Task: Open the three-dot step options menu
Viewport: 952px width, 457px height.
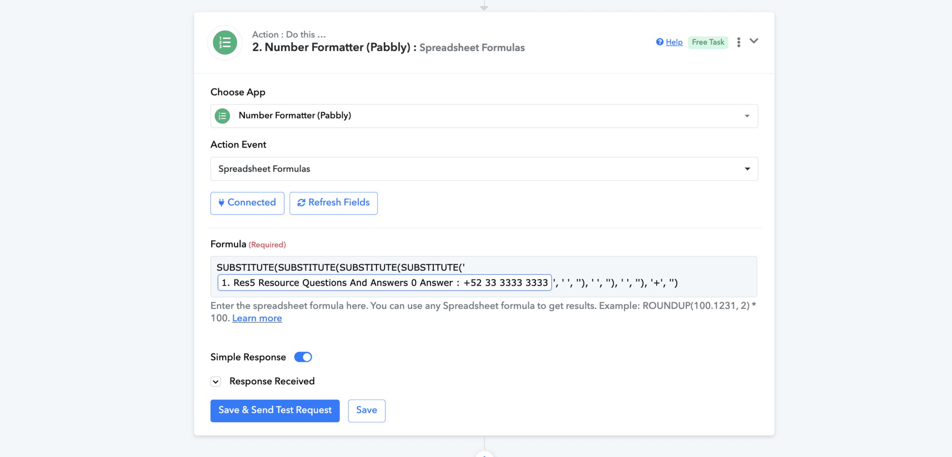Action: [x=738, y=42]
